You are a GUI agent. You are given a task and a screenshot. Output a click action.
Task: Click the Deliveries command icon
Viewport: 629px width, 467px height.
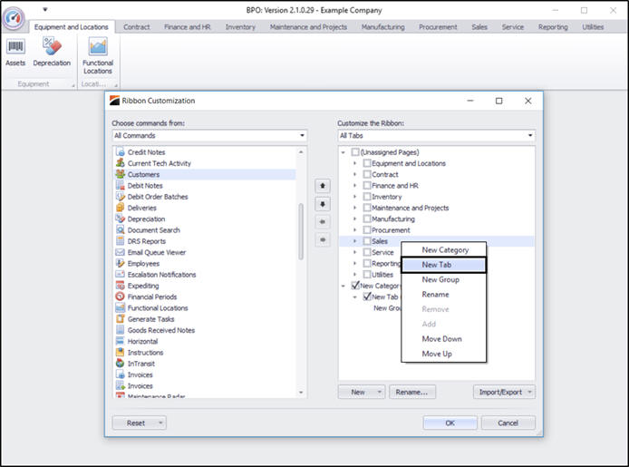pos(120,208)
